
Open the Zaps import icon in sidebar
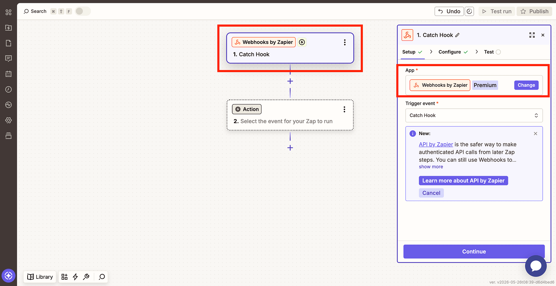click(x=8, y=28)
